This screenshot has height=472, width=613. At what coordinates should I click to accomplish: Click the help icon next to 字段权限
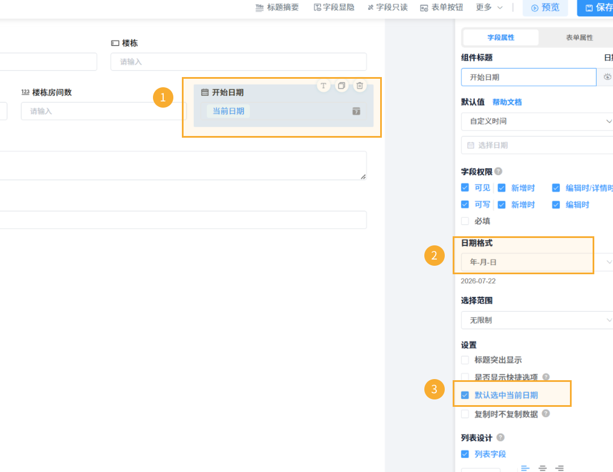pos(498,171)
